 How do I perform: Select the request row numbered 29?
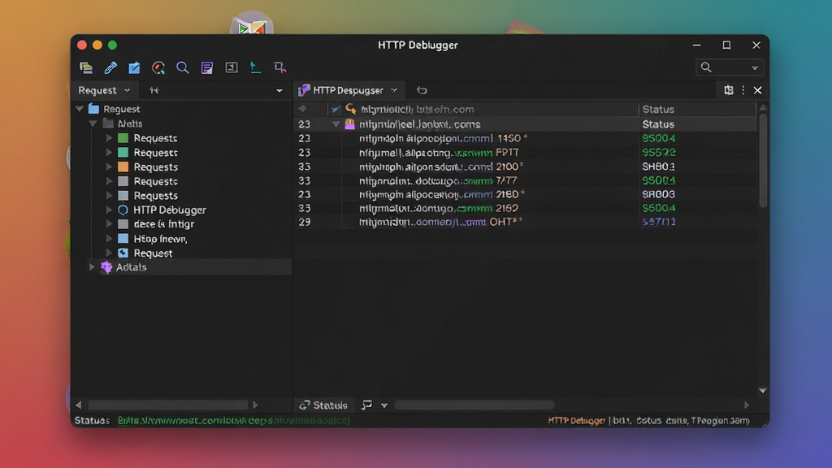(x=526, y=222)
